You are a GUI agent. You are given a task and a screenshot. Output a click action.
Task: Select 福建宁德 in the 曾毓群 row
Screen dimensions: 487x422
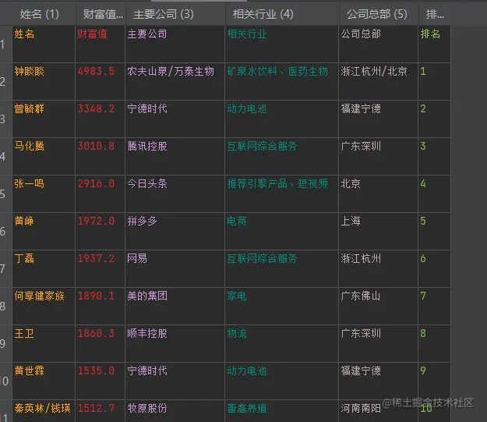tap(378, 119)
